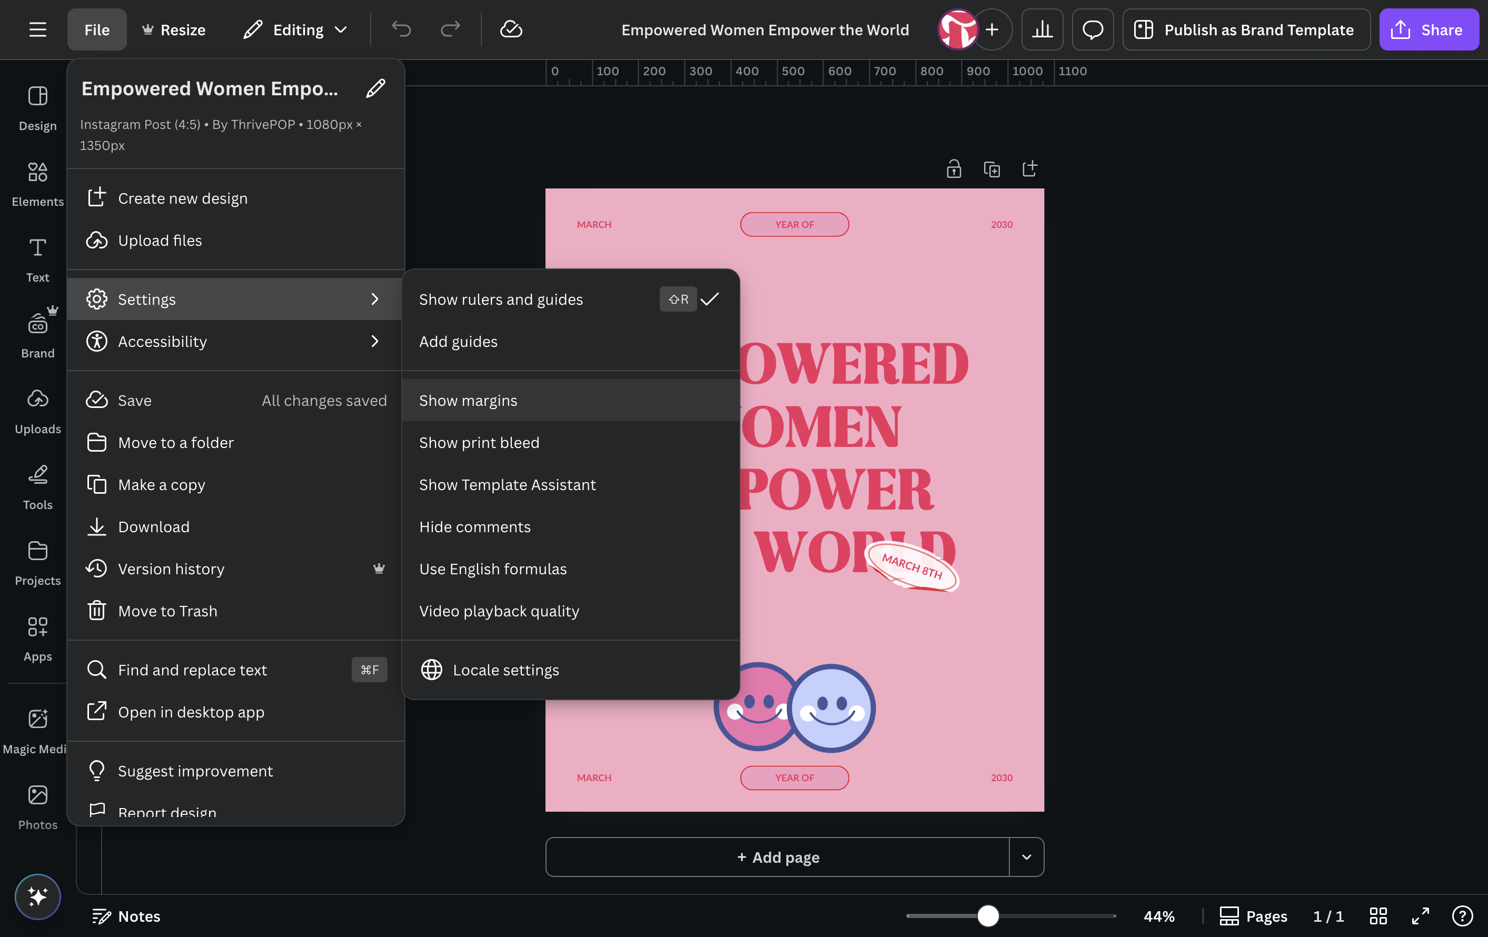Click the pencil icon to rename design
This screenshot has height=937, width=1488.
coord(376,89)
